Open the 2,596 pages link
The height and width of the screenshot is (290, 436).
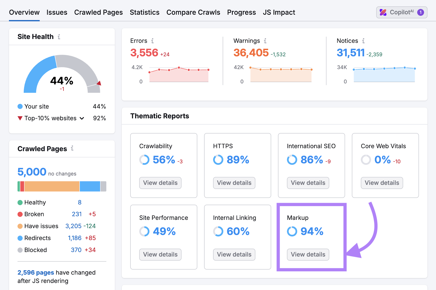coord(36,273)
